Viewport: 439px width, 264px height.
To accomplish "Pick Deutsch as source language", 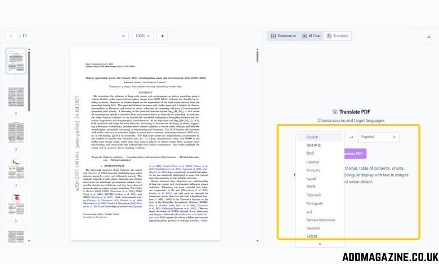I will [x=313, y=228].
